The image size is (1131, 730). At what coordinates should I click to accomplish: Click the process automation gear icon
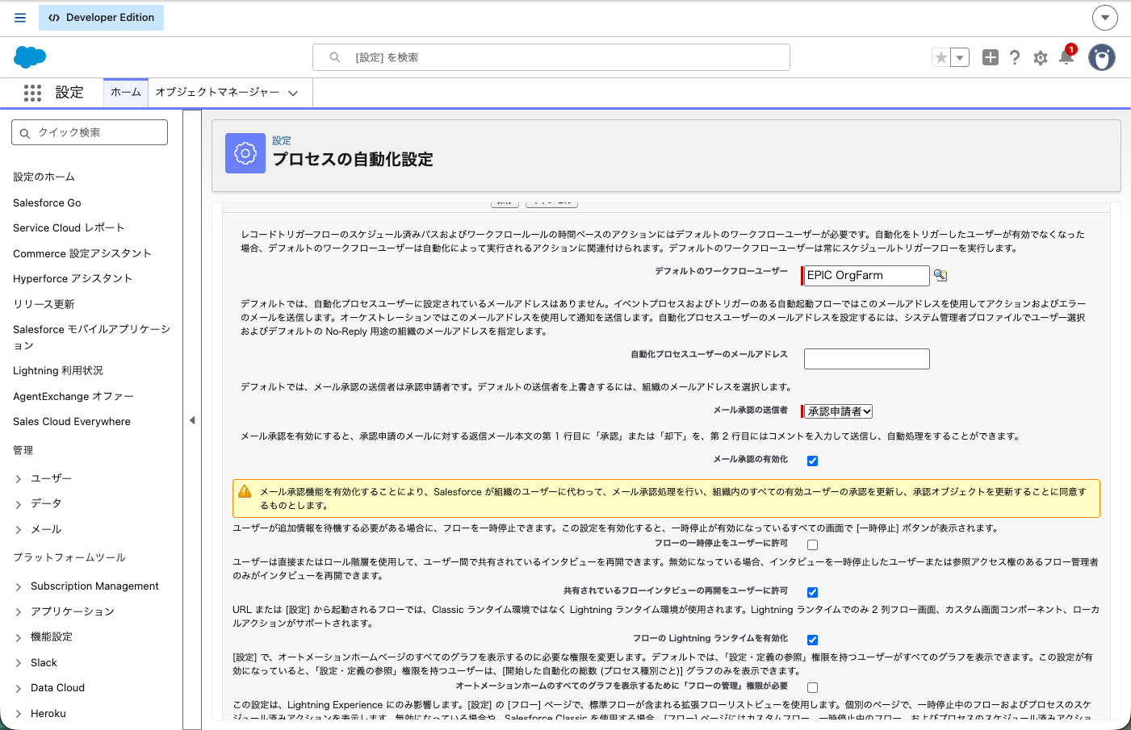pos(245,153)
